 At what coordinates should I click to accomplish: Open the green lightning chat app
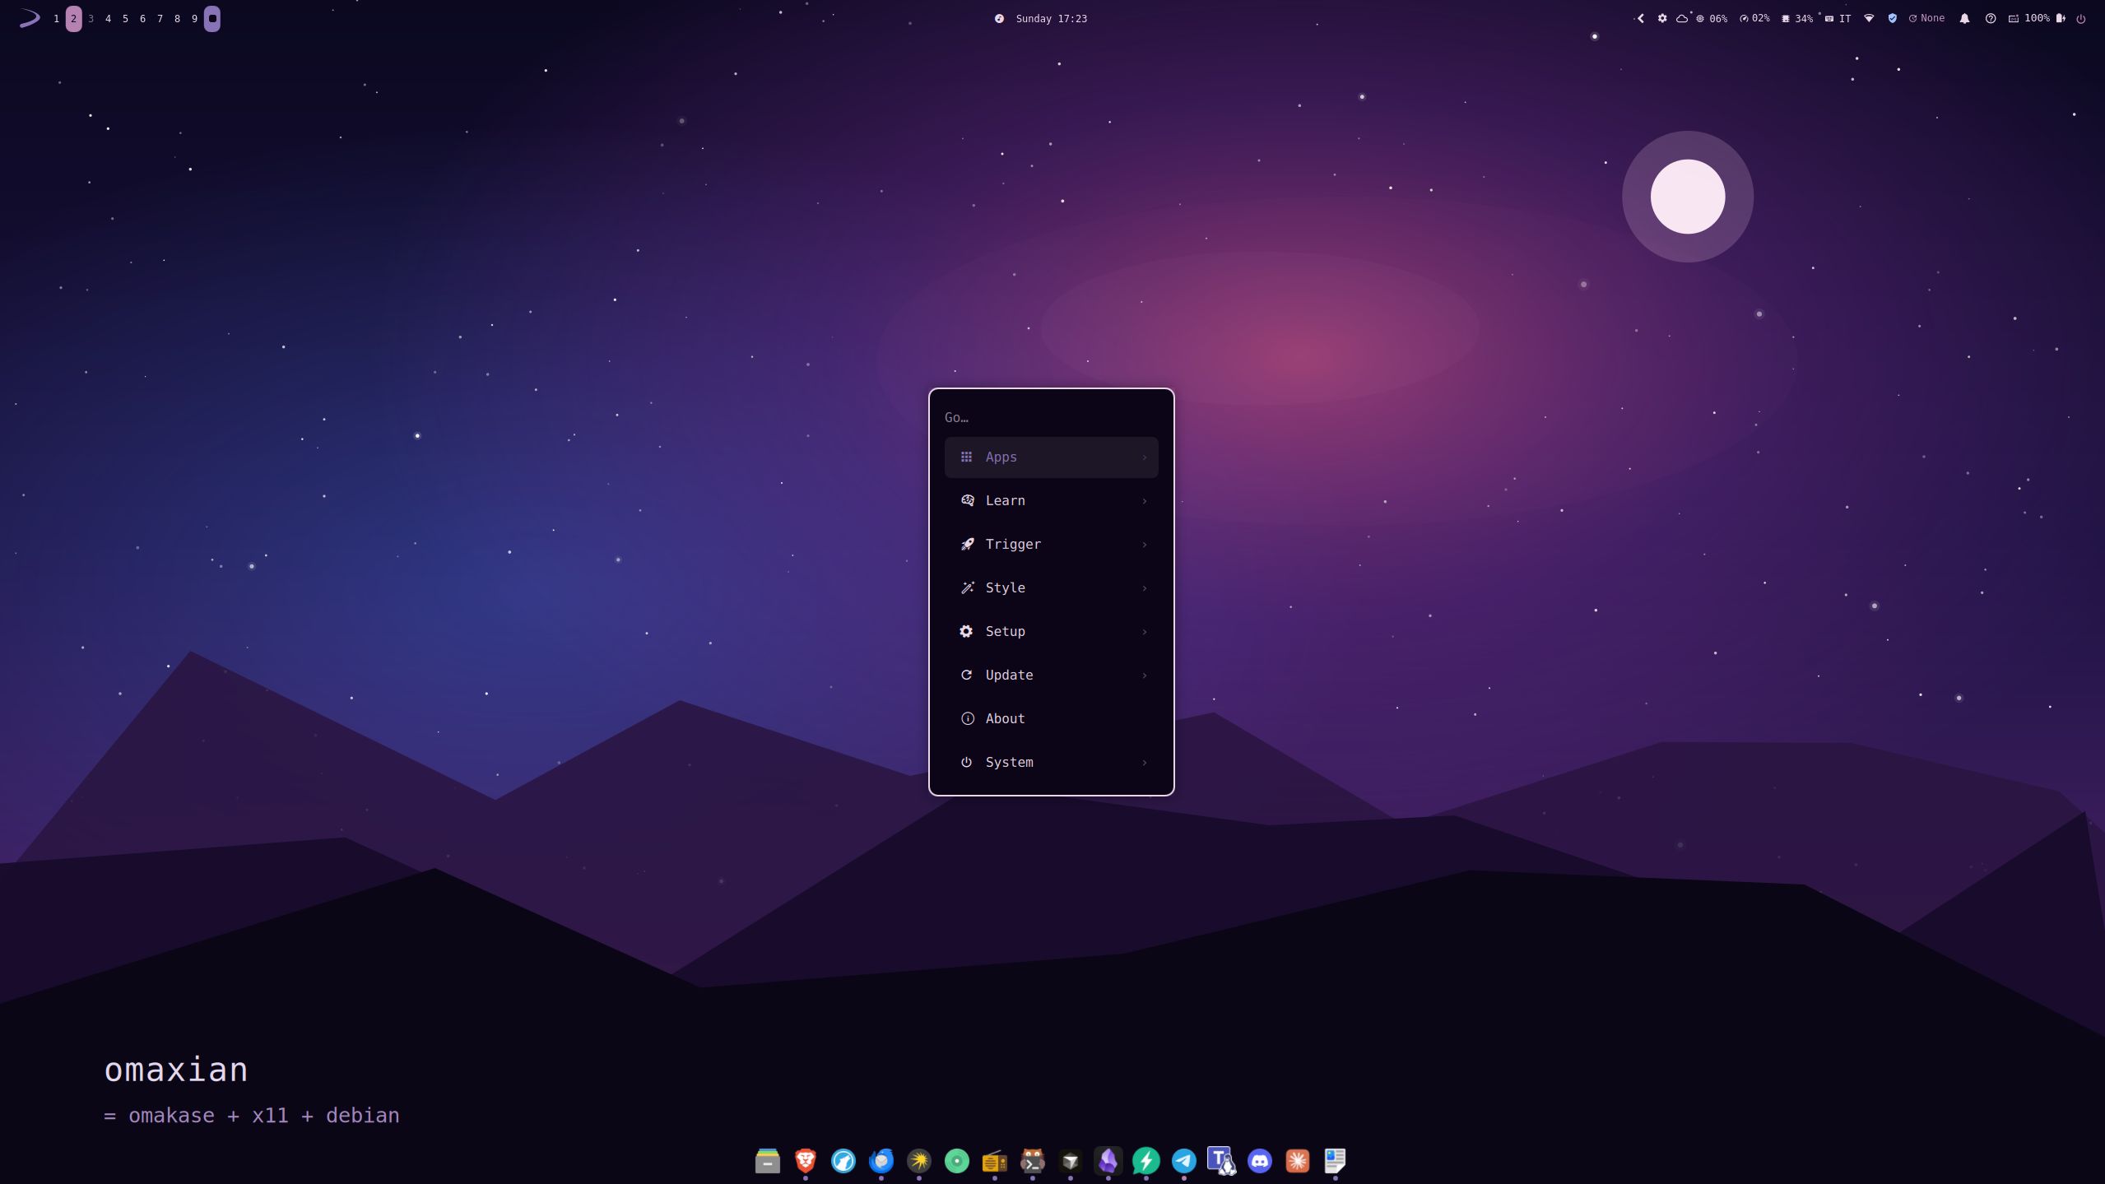point(1146,1160)
